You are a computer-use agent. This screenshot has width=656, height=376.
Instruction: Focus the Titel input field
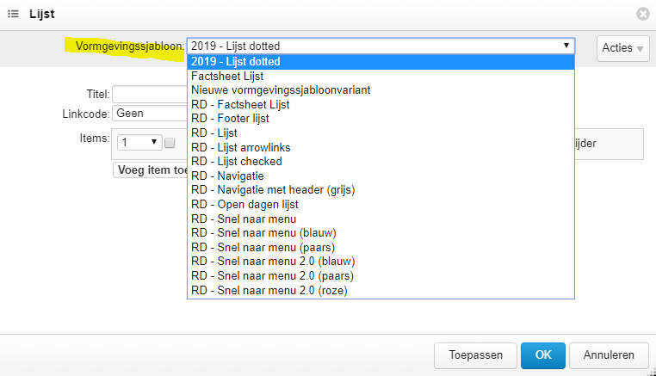150,94
